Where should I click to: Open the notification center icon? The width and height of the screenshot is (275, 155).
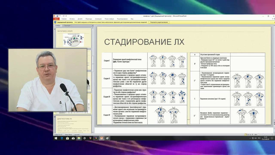(272, 138)
